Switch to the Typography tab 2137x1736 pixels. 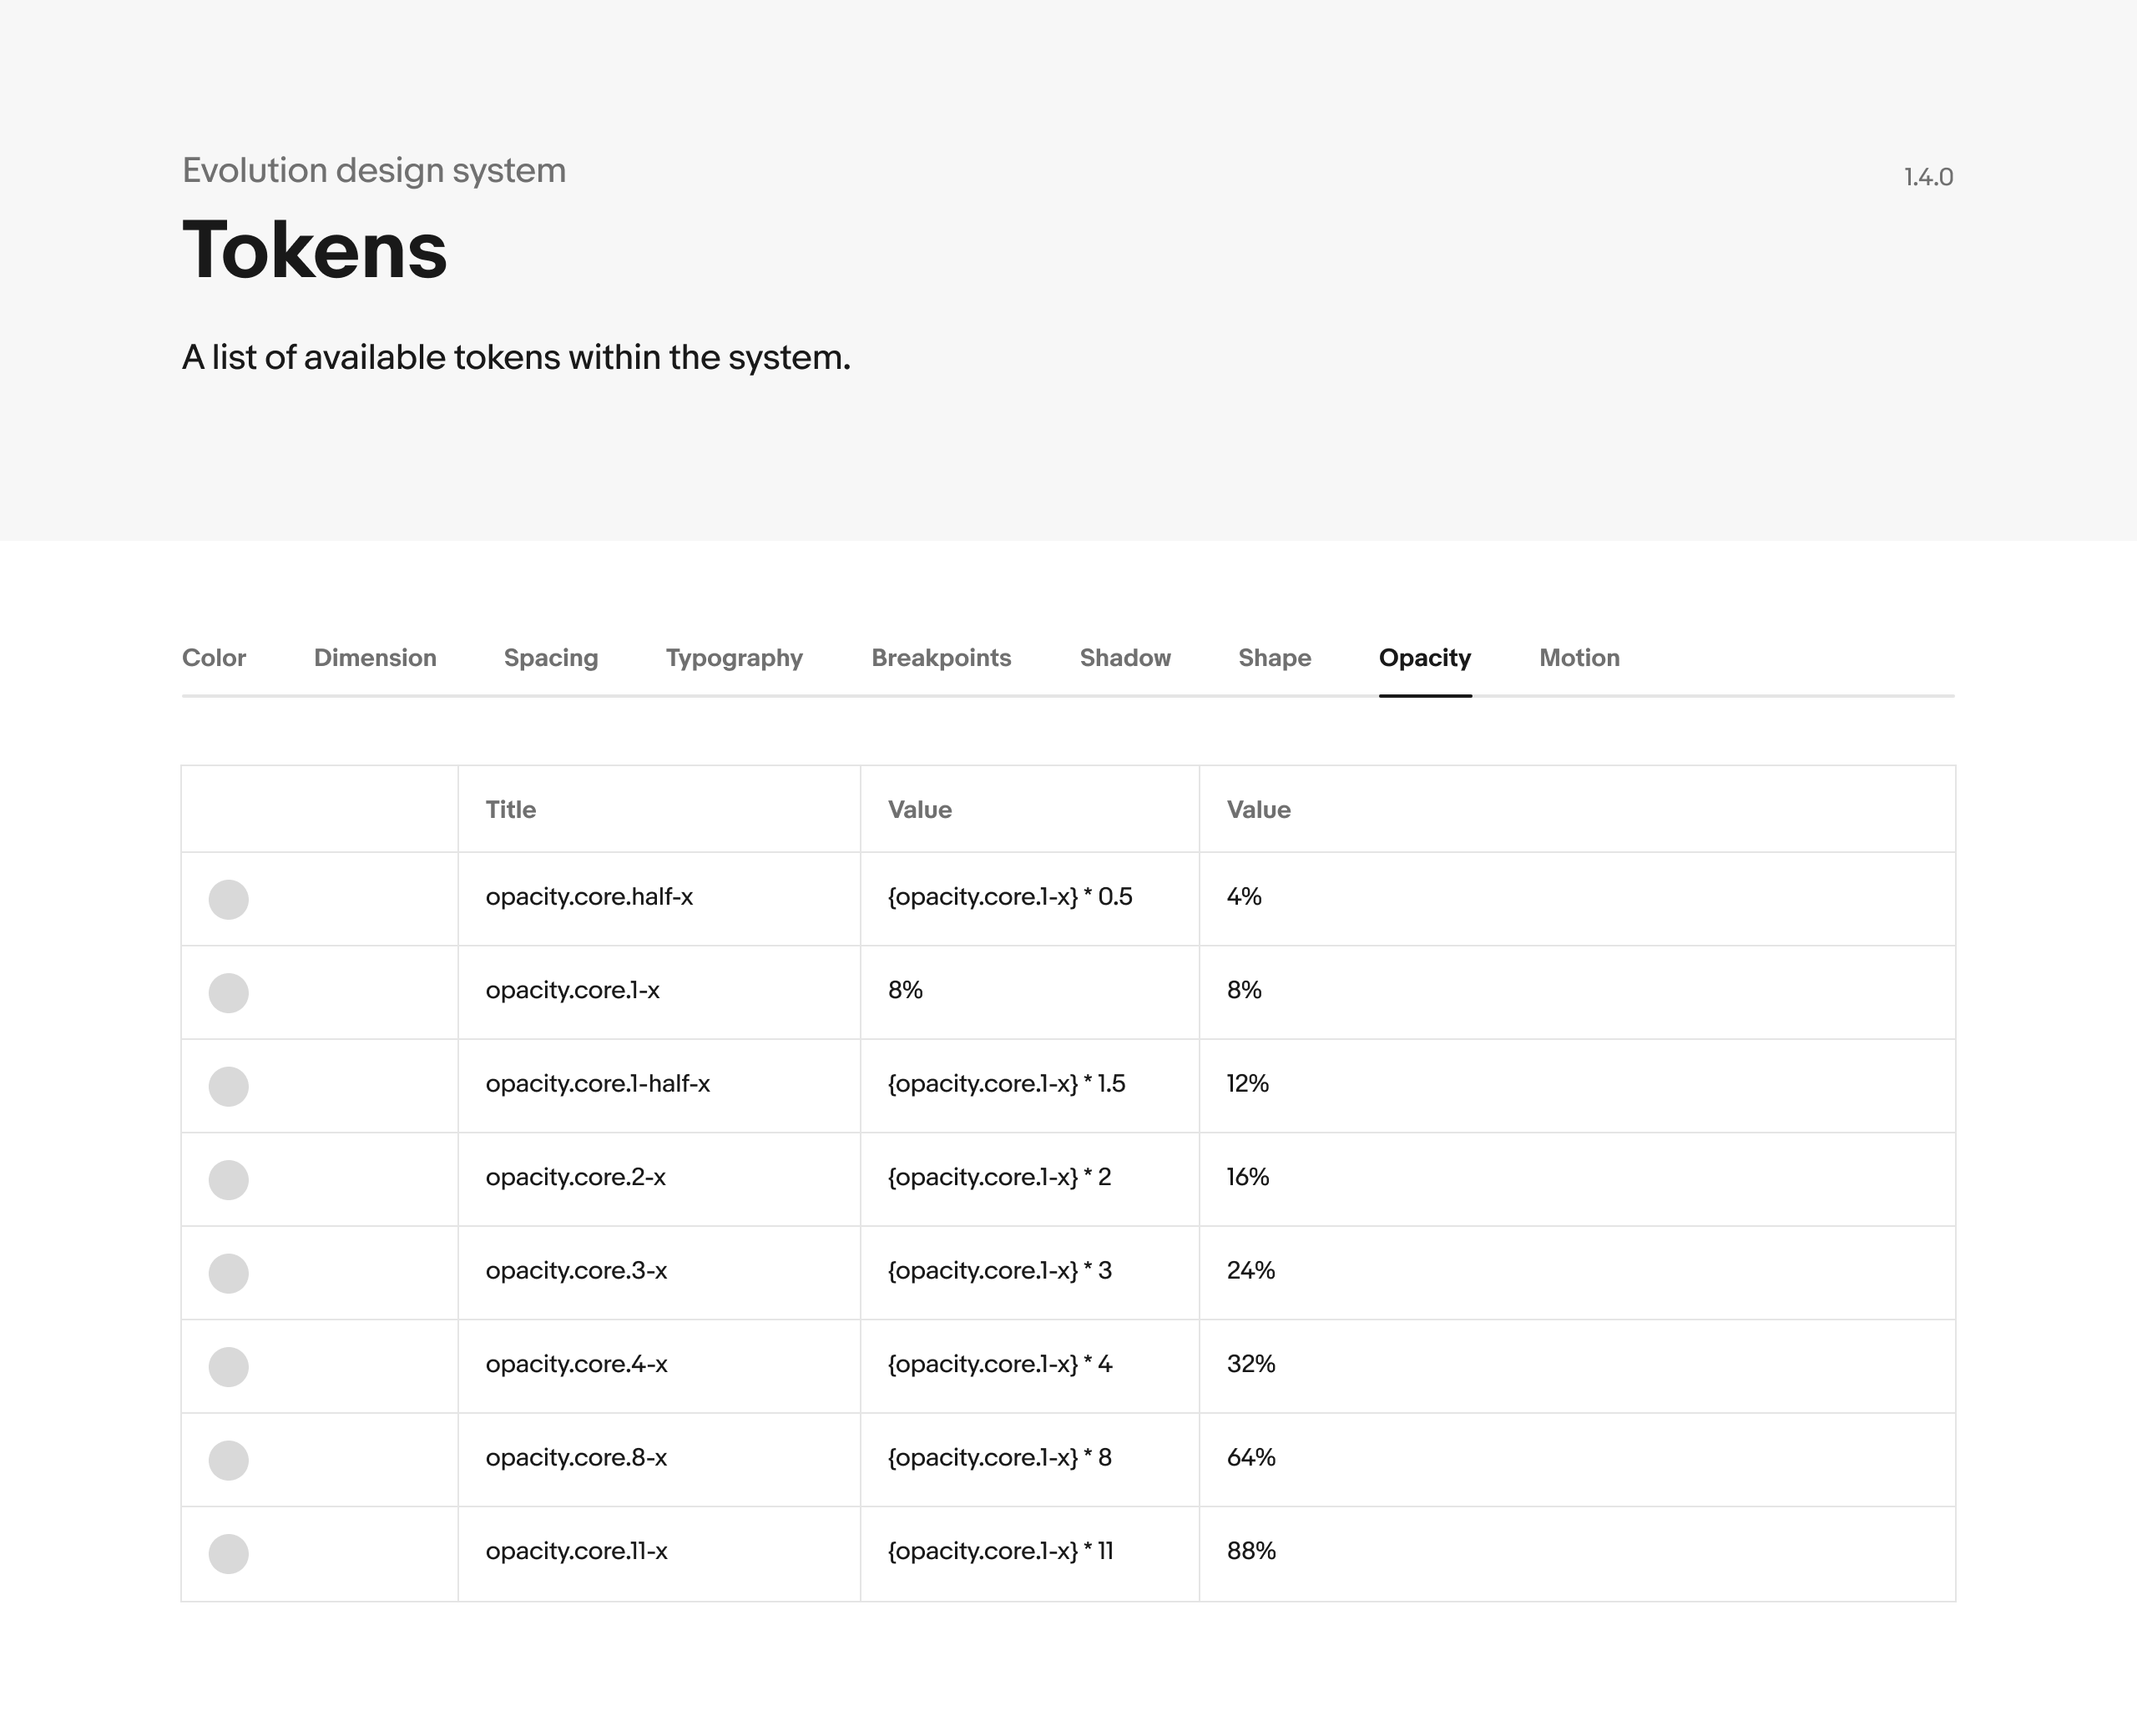733,658
